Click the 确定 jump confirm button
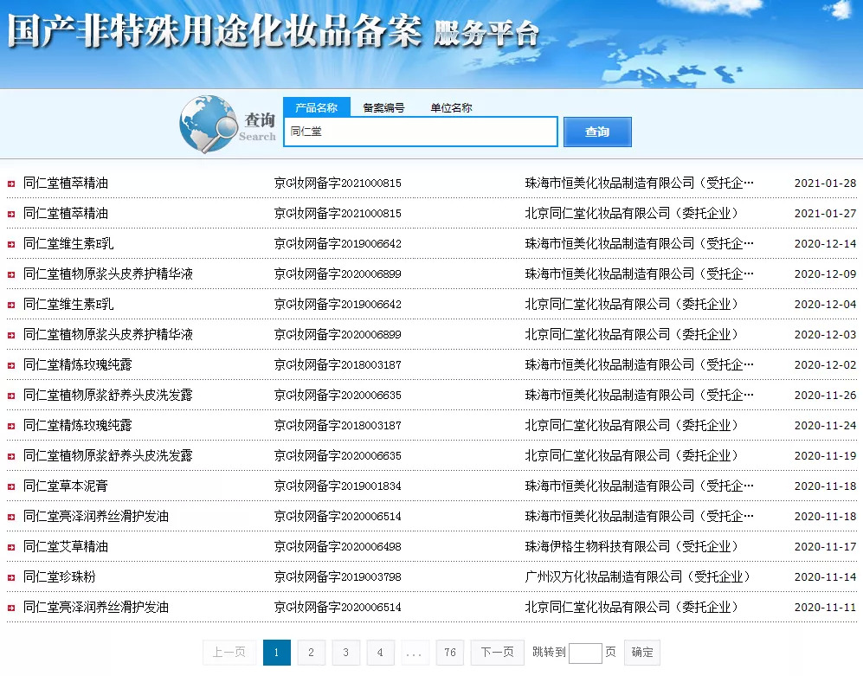Screen dimensions: 863x676 [x=642, y=653]
